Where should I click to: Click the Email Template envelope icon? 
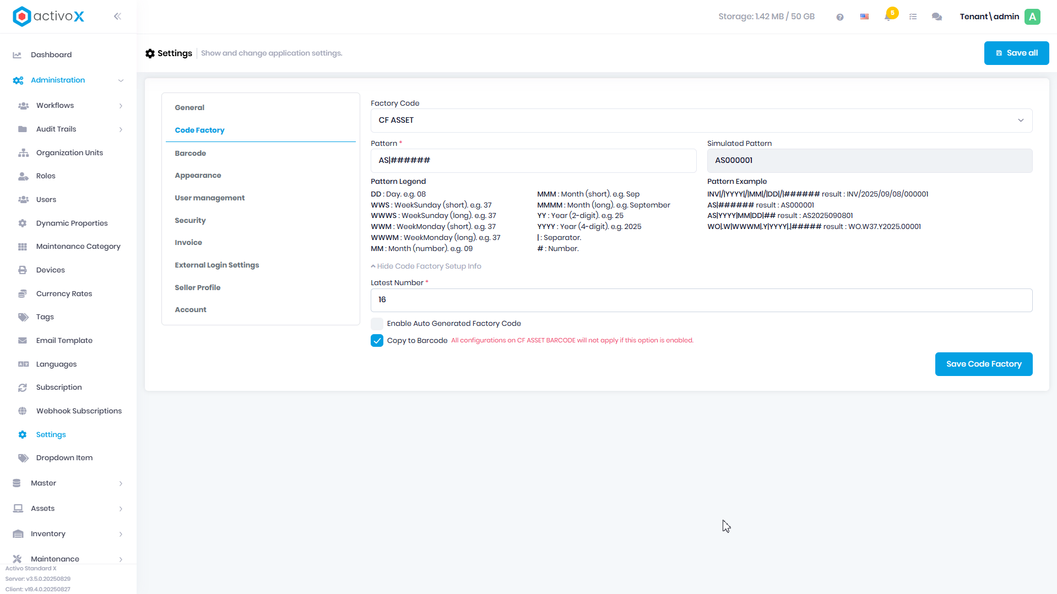coord(23,341)
